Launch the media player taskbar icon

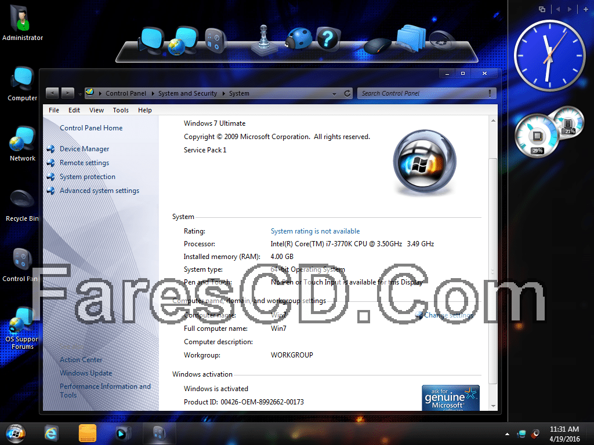(x=123, y=433)
